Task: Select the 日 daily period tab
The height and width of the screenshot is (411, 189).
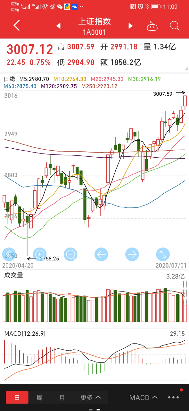Action: (x=17, y=398)
